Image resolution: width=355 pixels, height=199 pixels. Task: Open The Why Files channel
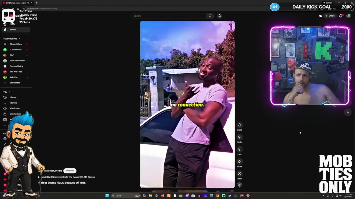pos(16,72)
